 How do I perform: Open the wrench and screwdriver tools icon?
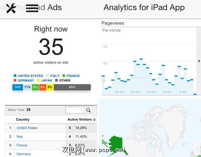pyautogui.click(x=11, y=8)
